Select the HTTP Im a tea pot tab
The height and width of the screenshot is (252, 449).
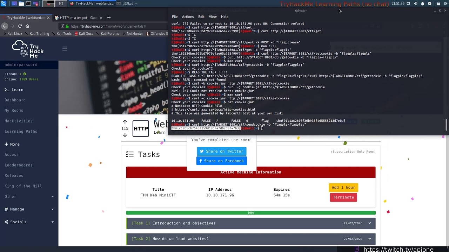(79, 17)
